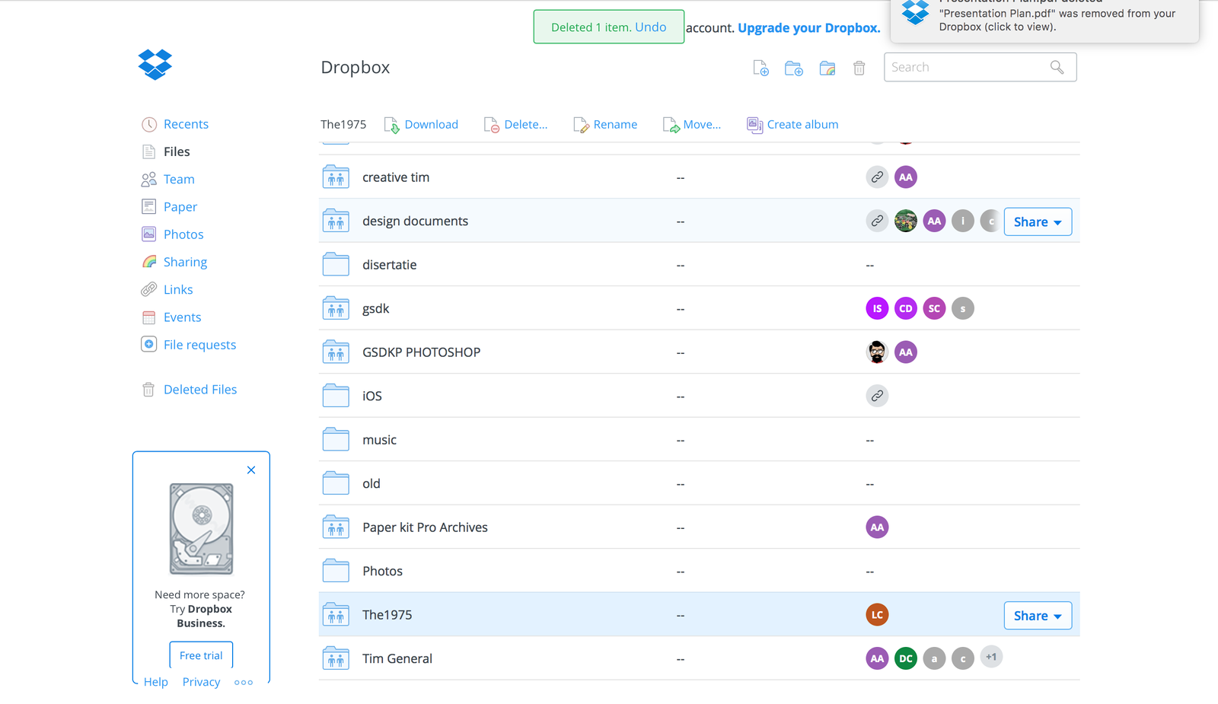
Task: Open Recents in the sidebar
Action: [186, 124]
